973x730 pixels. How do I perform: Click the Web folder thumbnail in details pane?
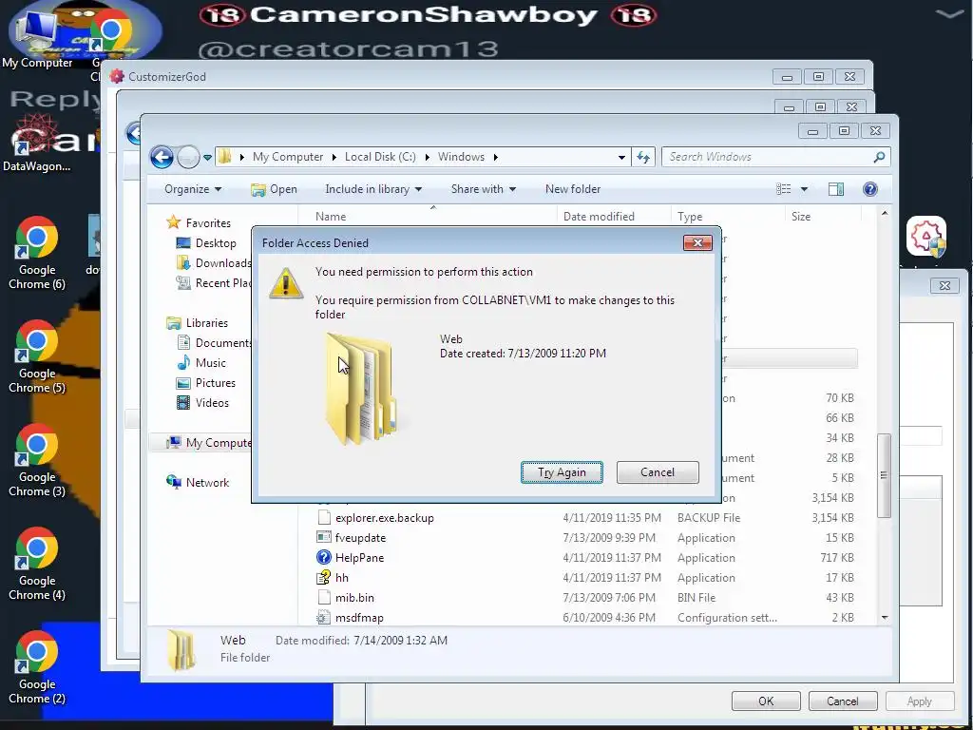[181, 649]
